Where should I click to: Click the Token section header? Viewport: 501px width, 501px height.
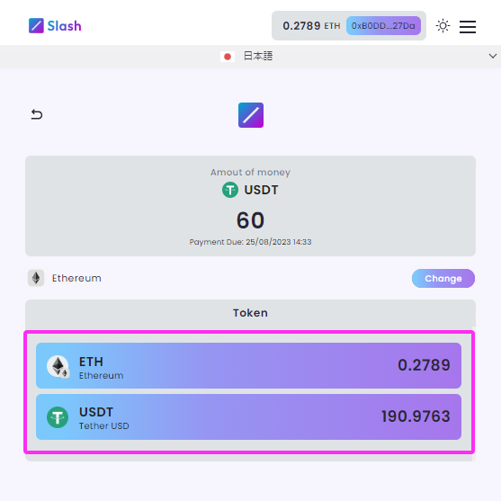(250, 313)
